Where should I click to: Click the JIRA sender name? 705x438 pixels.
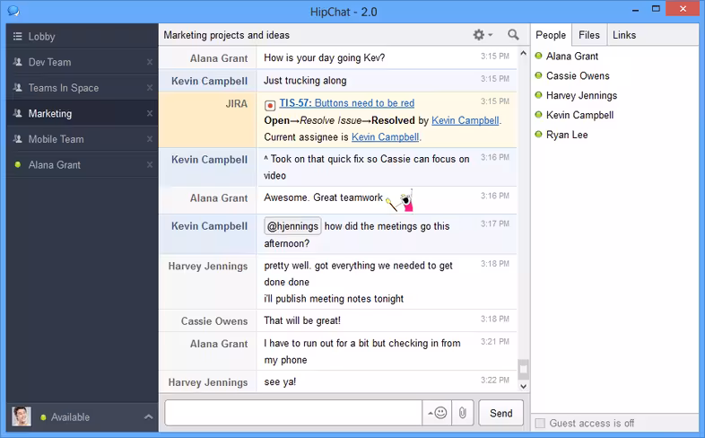click(x=237, y=104)
